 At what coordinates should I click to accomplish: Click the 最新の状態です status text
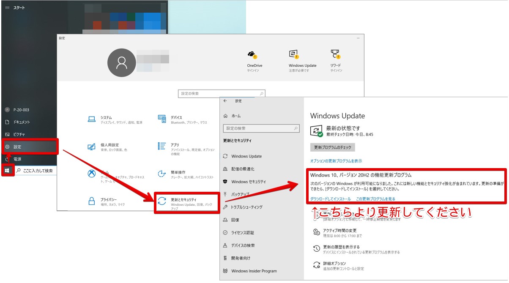[x=343, y=128]
